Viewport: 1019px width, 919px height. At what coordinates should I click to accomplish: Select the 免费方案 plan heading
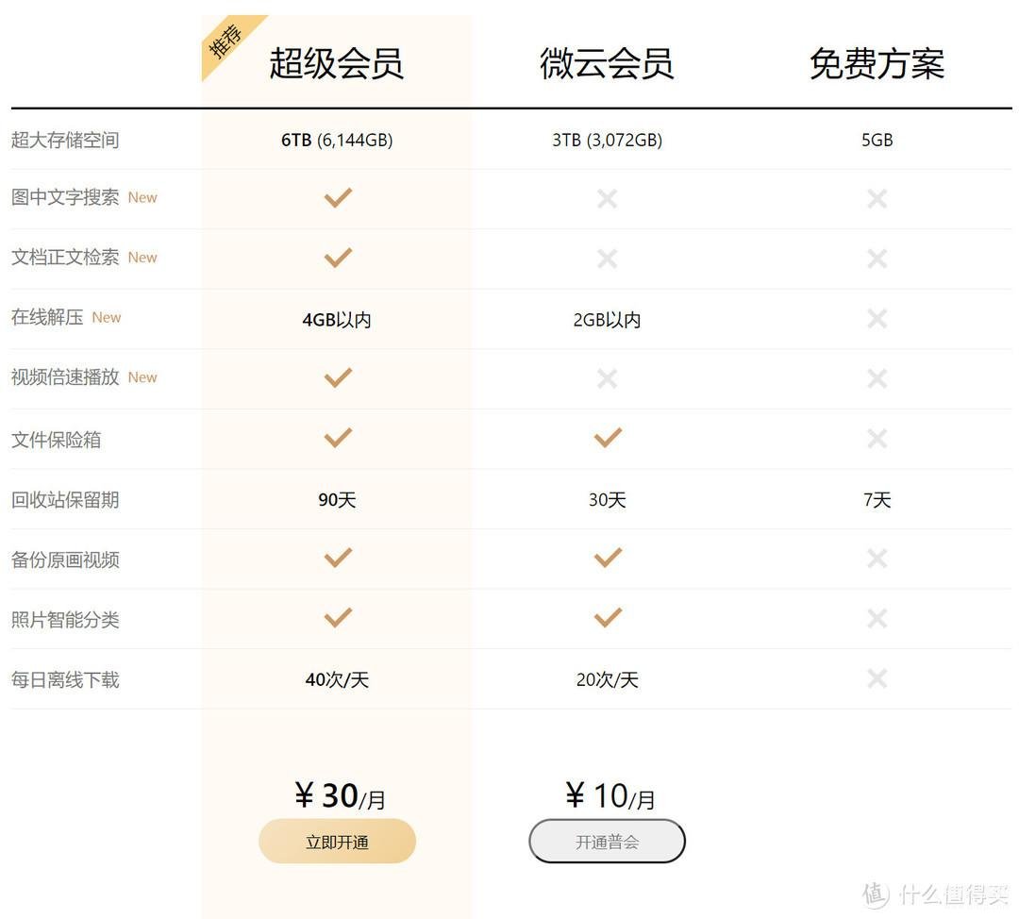click(877, 64)
